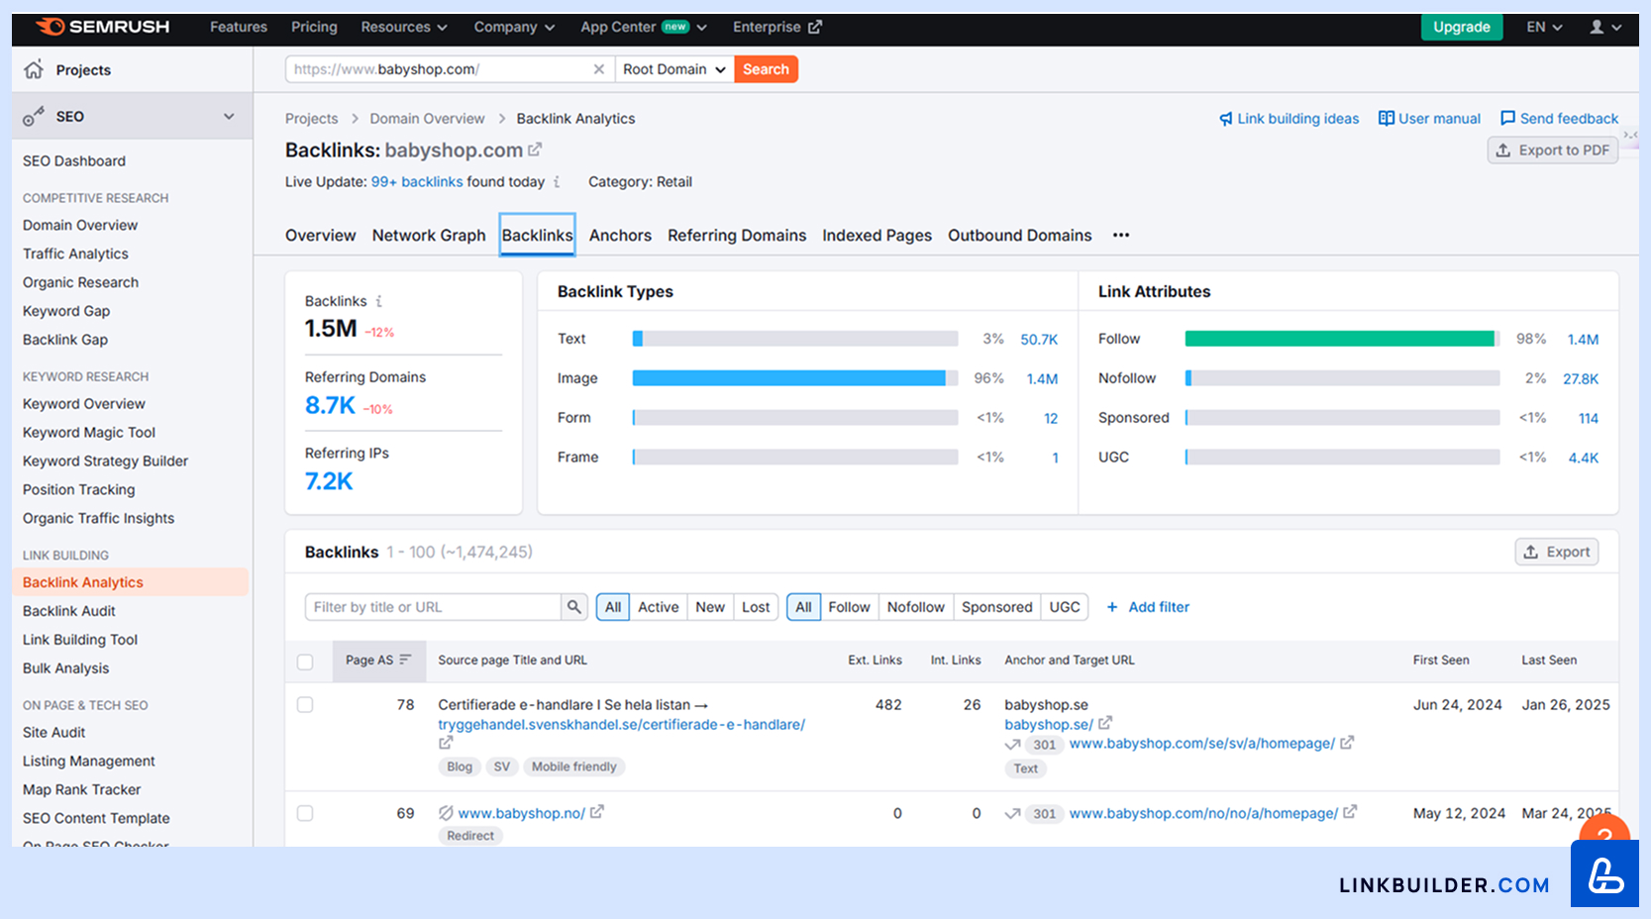Select the Lost status filter
This screenshot has width=1651, height=919.
pos(756,607)
